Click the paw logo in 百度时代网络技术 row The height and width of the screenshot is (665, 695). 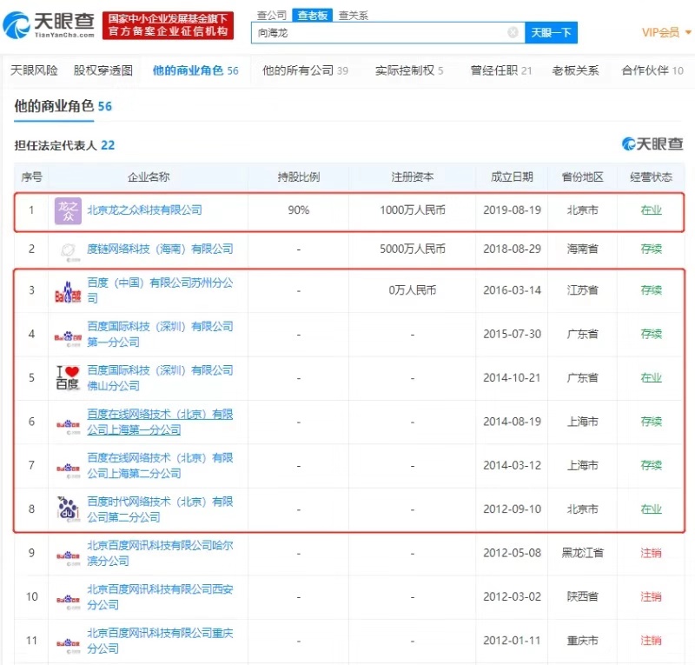[68, 508]
